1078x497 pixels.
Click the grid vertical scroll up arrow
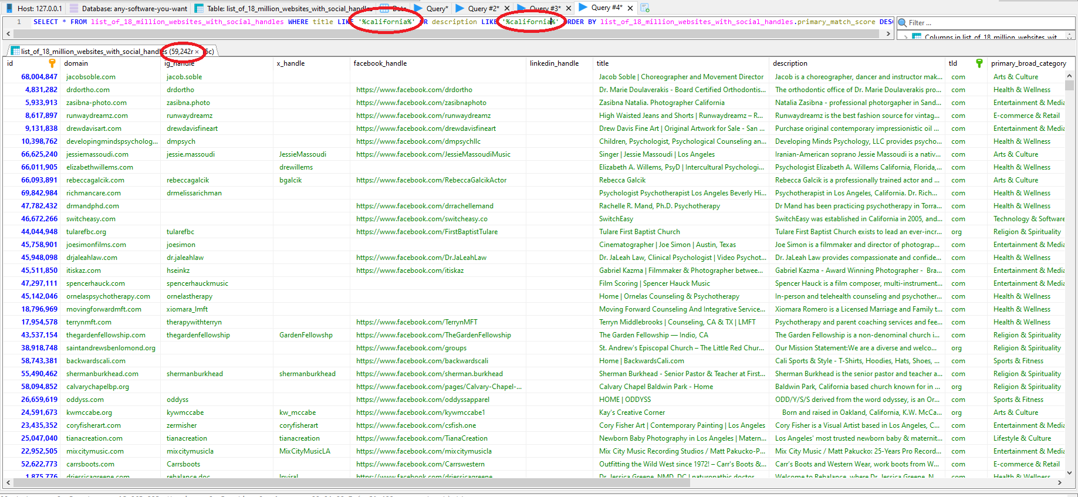click(x=1070, y=76)
